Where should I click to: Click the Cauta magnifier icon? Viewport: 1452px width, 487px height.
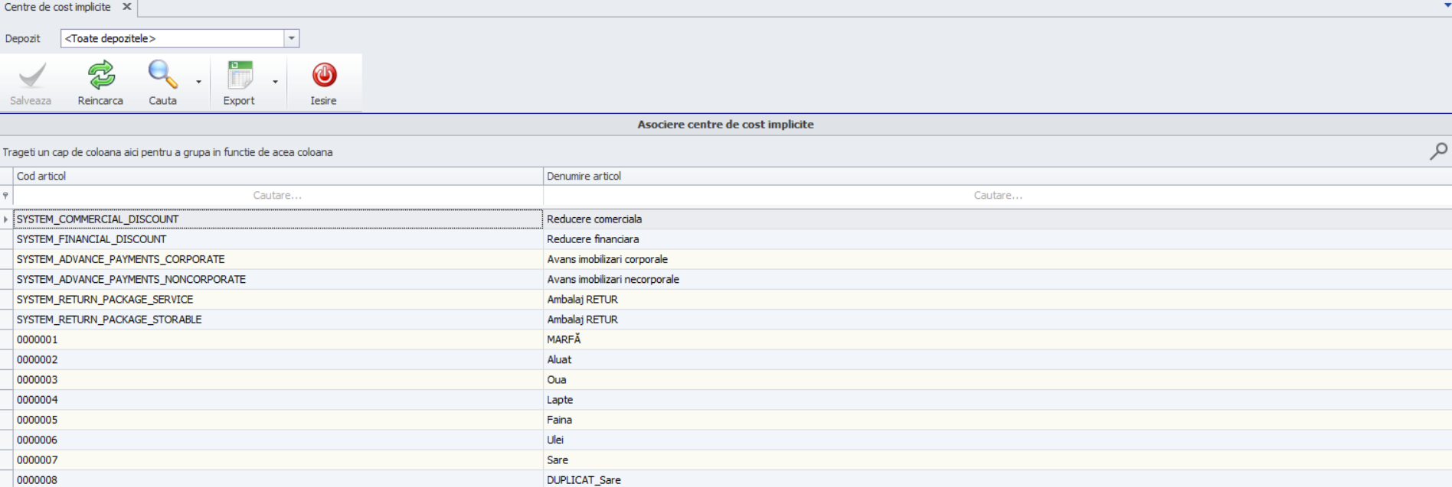162,75
